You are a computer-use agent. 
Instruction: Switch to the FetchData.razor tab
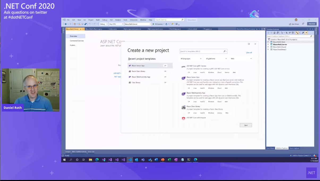[x=175, y=29]
